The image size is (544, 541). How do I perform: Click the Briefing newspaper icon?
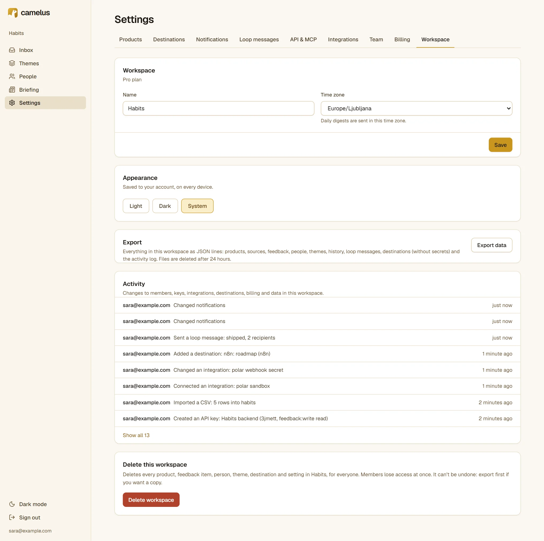[x=12, y=90]
